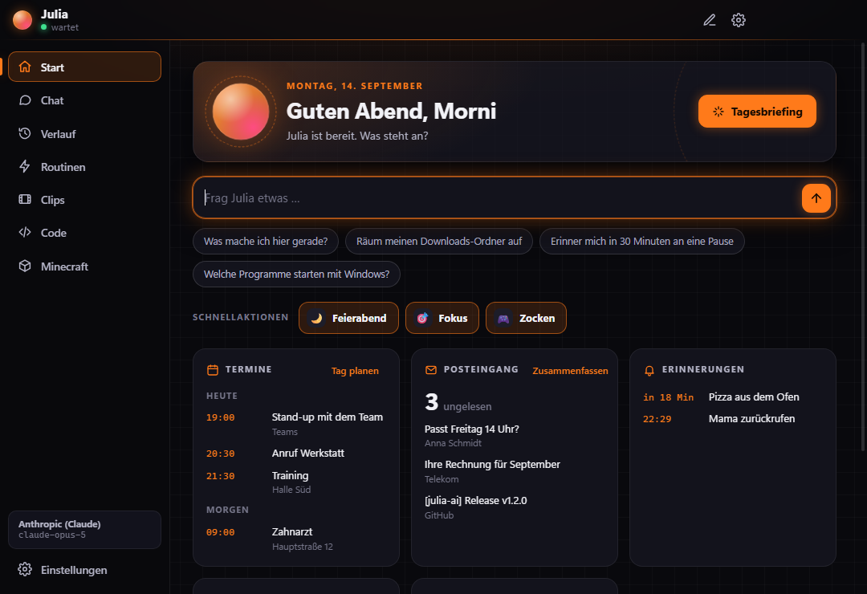Activate Fokus quick action
The image size is (867, 594).
(x=442, y=318)
